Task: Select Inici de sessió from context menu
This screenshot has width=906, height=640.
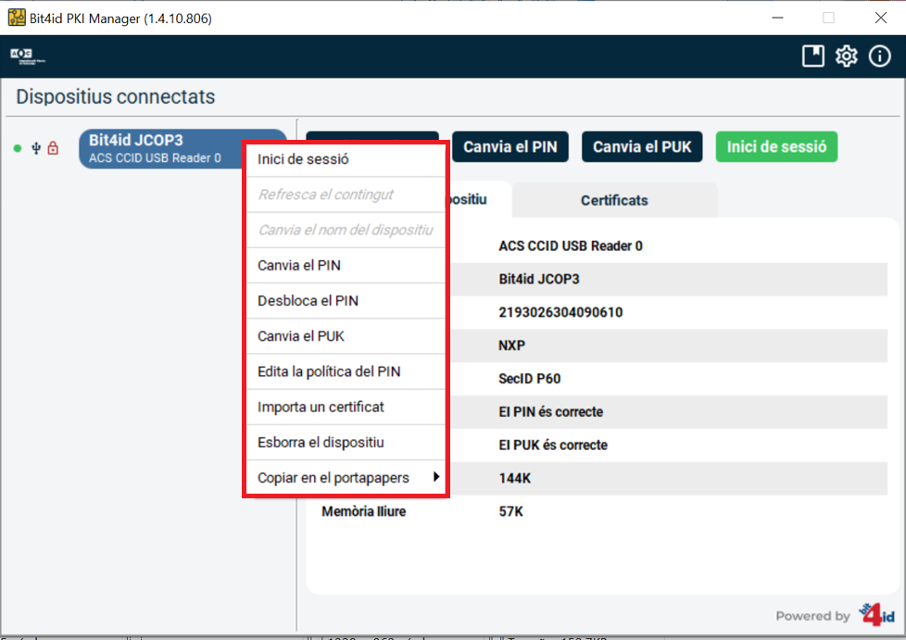Action: pos(346,159)
